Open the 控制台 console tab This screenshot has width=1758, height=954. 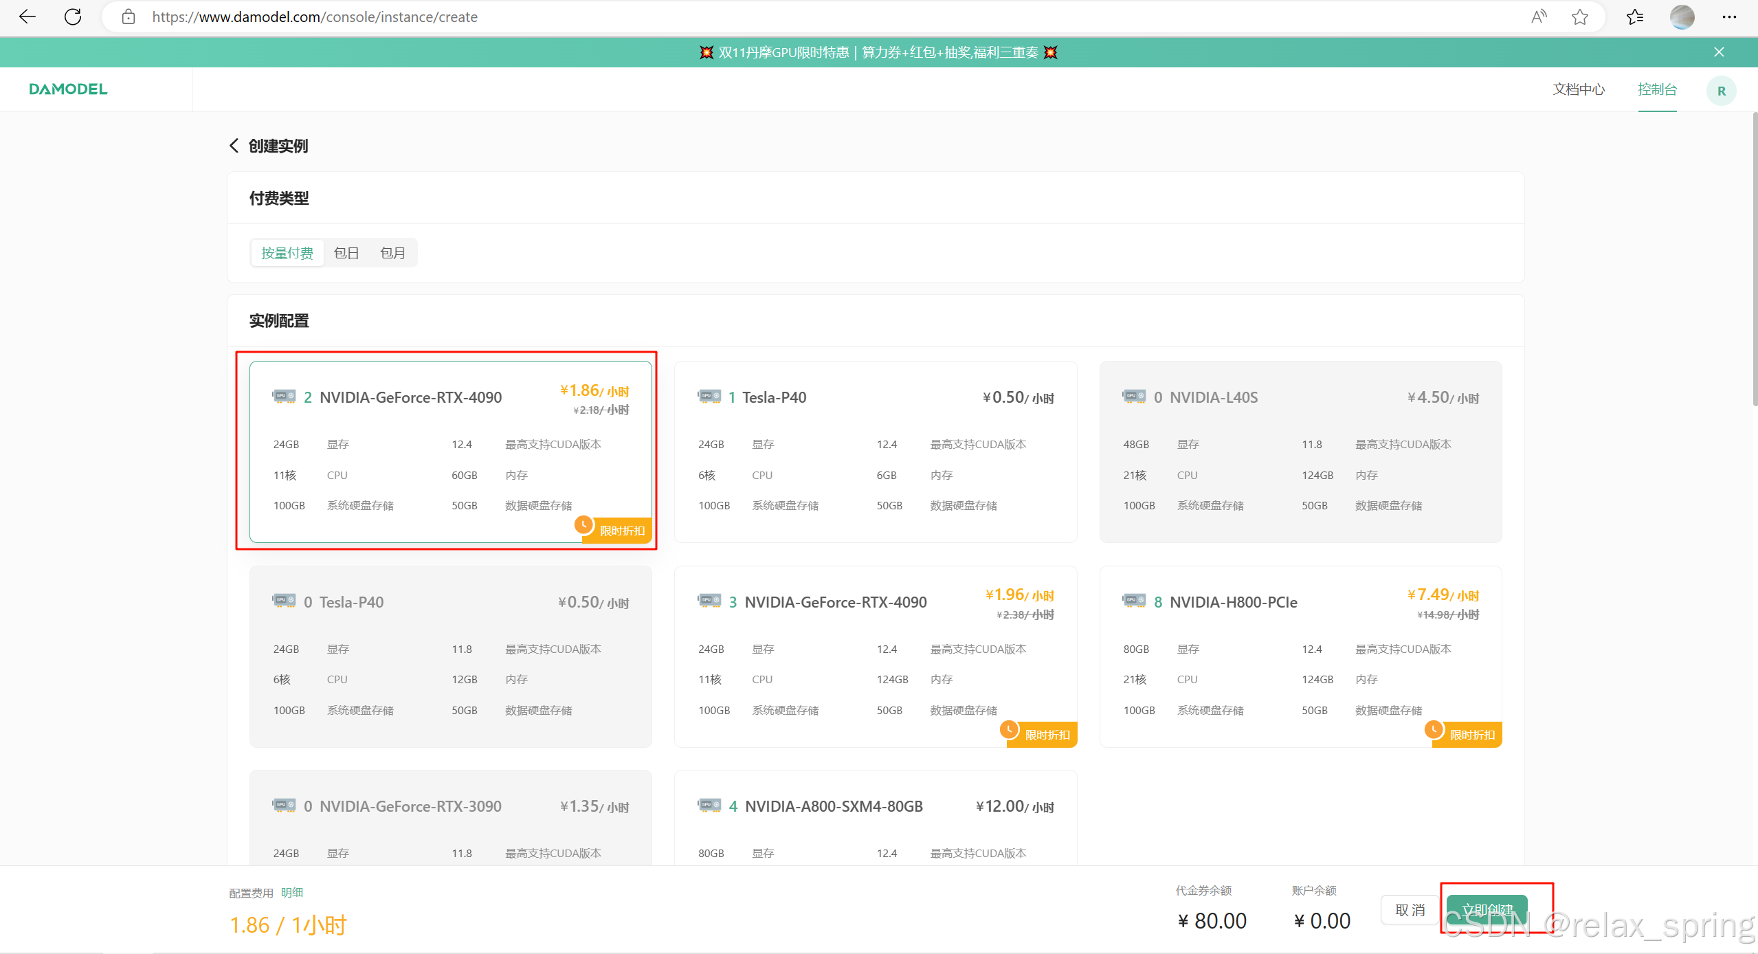tap(1657, 89)
